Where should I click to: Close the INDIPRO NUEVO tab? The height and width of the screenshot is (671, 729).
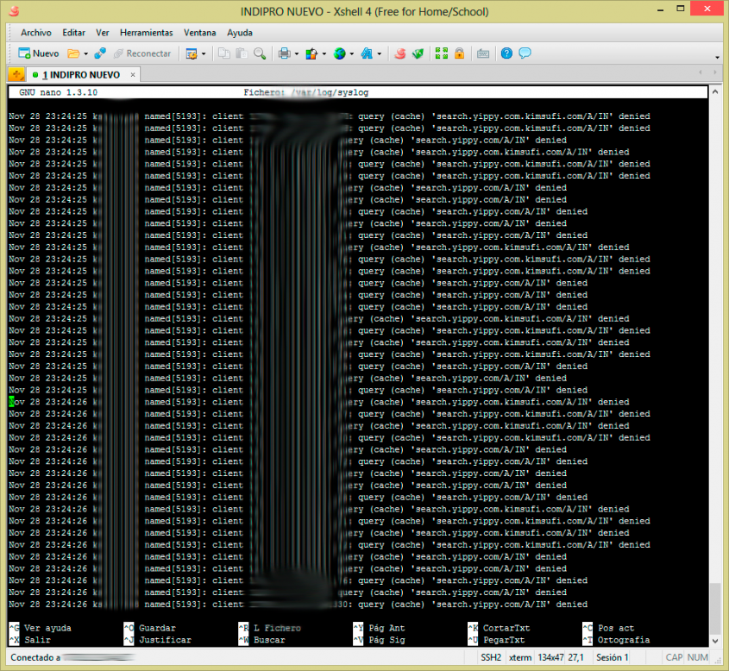tap(133, 75)
